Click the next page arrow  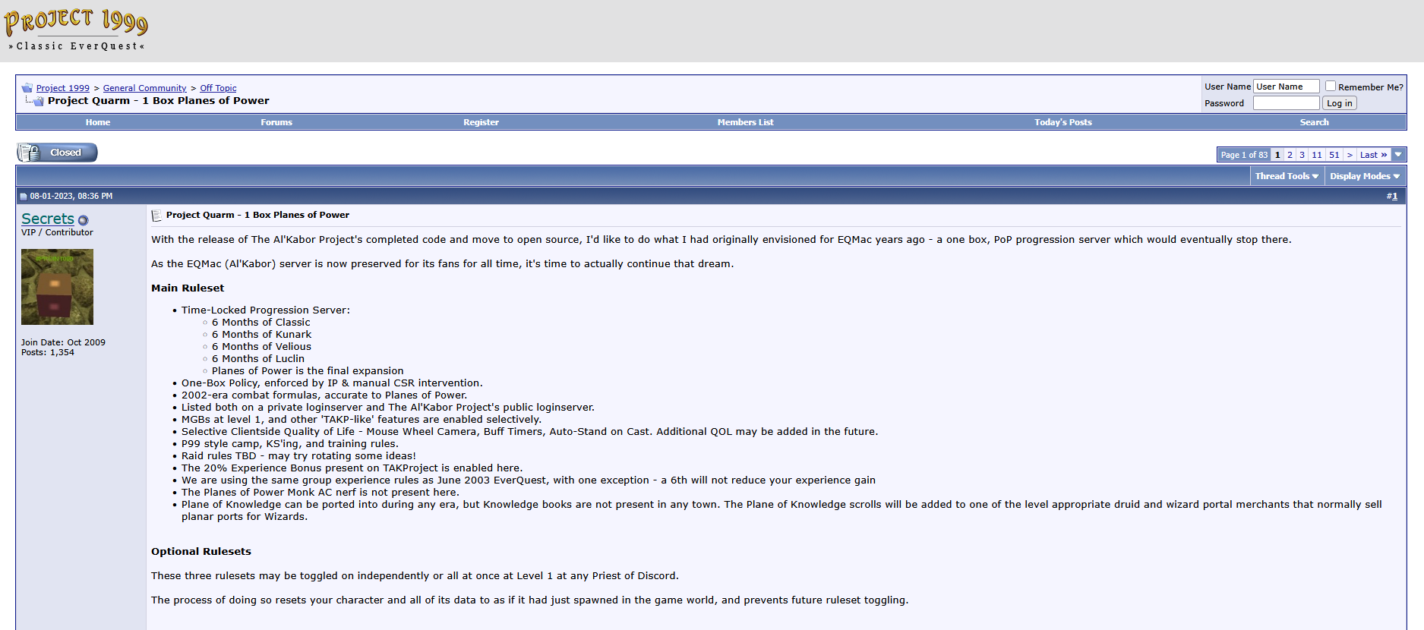tap(1350, 155)
